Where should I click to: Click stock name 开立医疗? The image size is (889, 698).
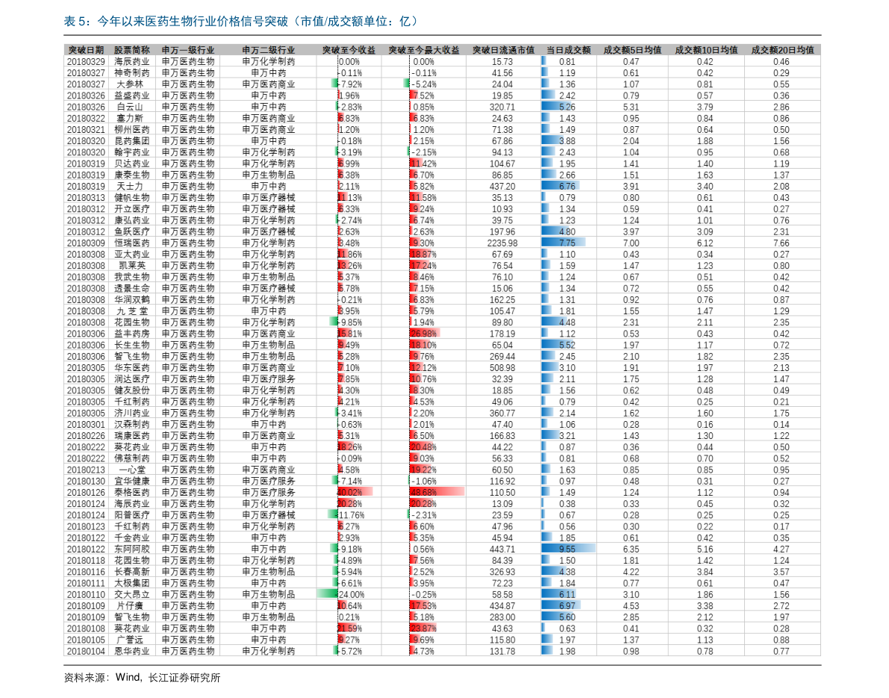tap(132, 209)
